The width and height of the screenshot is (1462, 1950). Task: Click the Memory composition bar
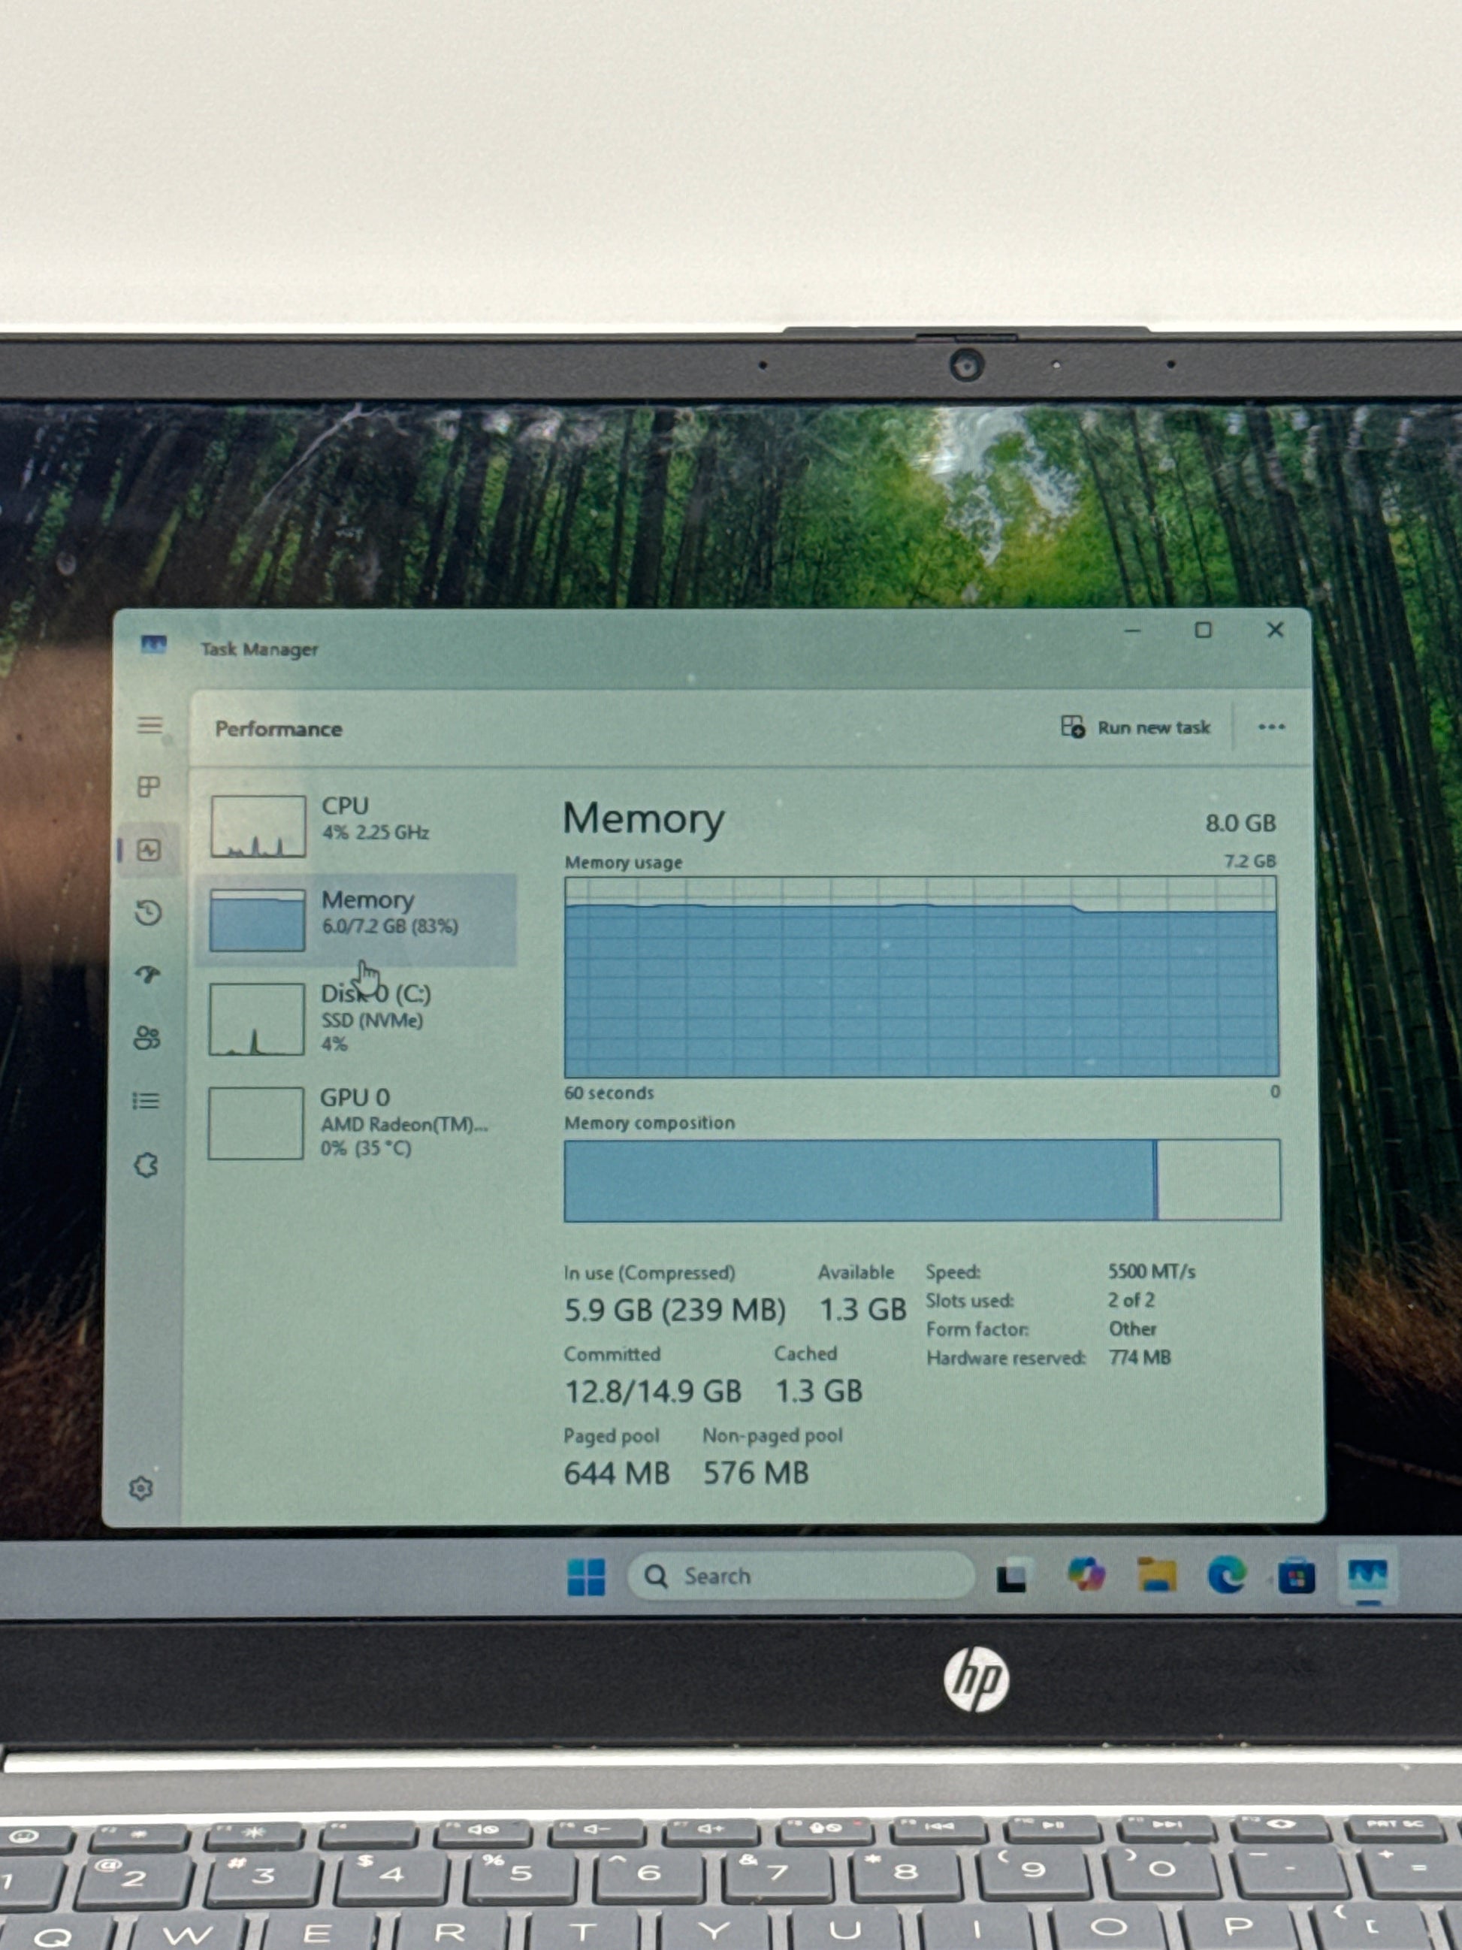click(x=922, y=1181)
